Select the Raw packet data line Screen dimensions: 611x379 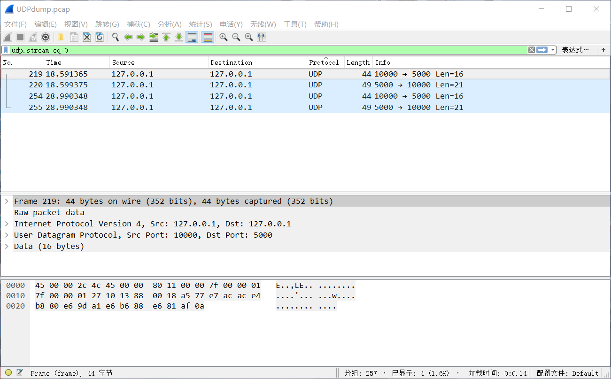point(49,212)
